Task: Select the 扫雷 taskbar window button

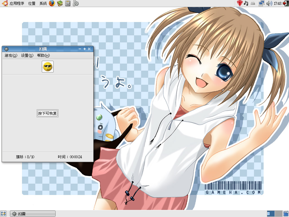Action: [33, 214]
